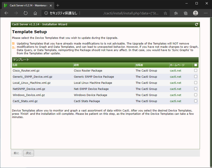Open cacti.net link in Generic SNMP row

(x=176, y=77)
